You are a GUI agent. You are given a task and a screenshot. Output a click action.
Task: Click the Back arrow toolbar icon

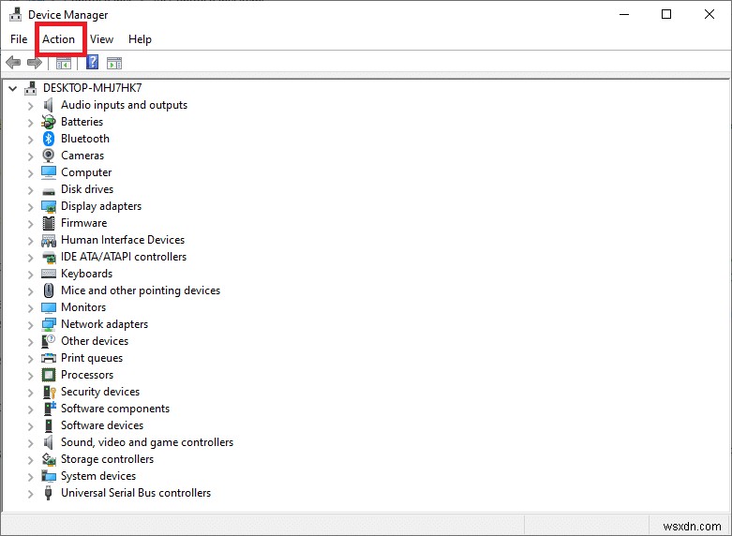tap(13, 62)
